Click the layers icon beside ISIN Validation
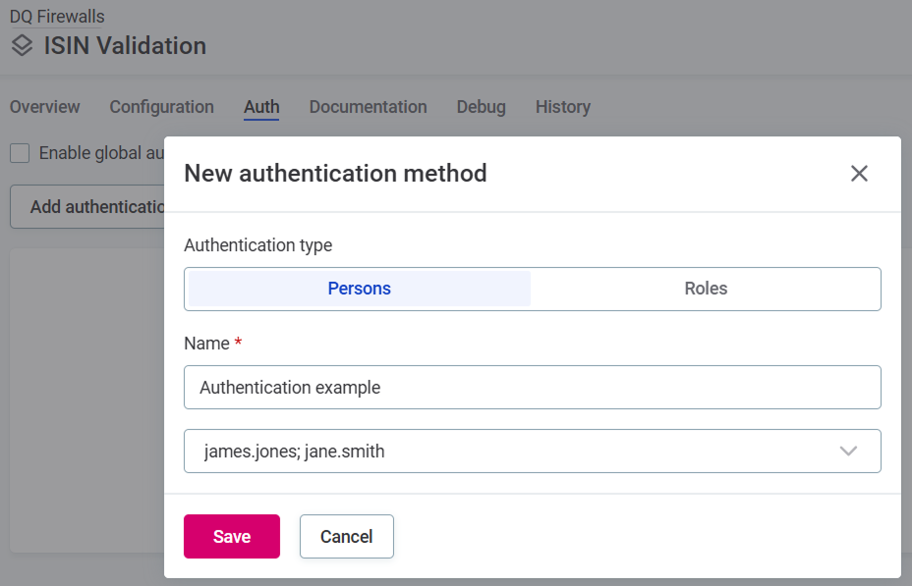Viewport: 912px width, 586px height. tap(21, 45)
